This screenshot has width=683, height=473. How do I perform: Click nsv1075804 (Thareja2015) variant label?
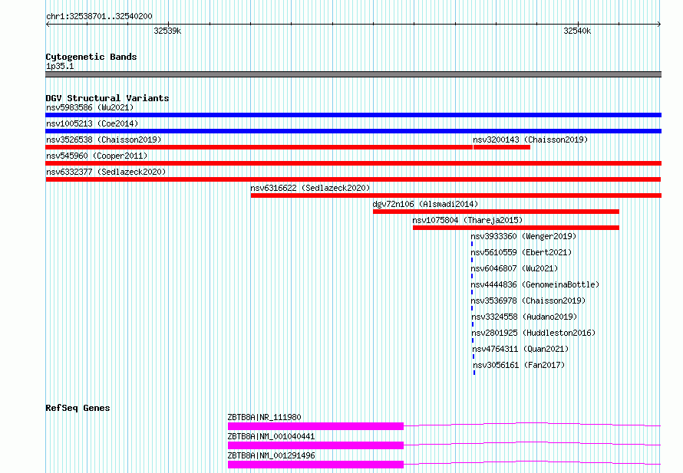[x=467, y=220]
